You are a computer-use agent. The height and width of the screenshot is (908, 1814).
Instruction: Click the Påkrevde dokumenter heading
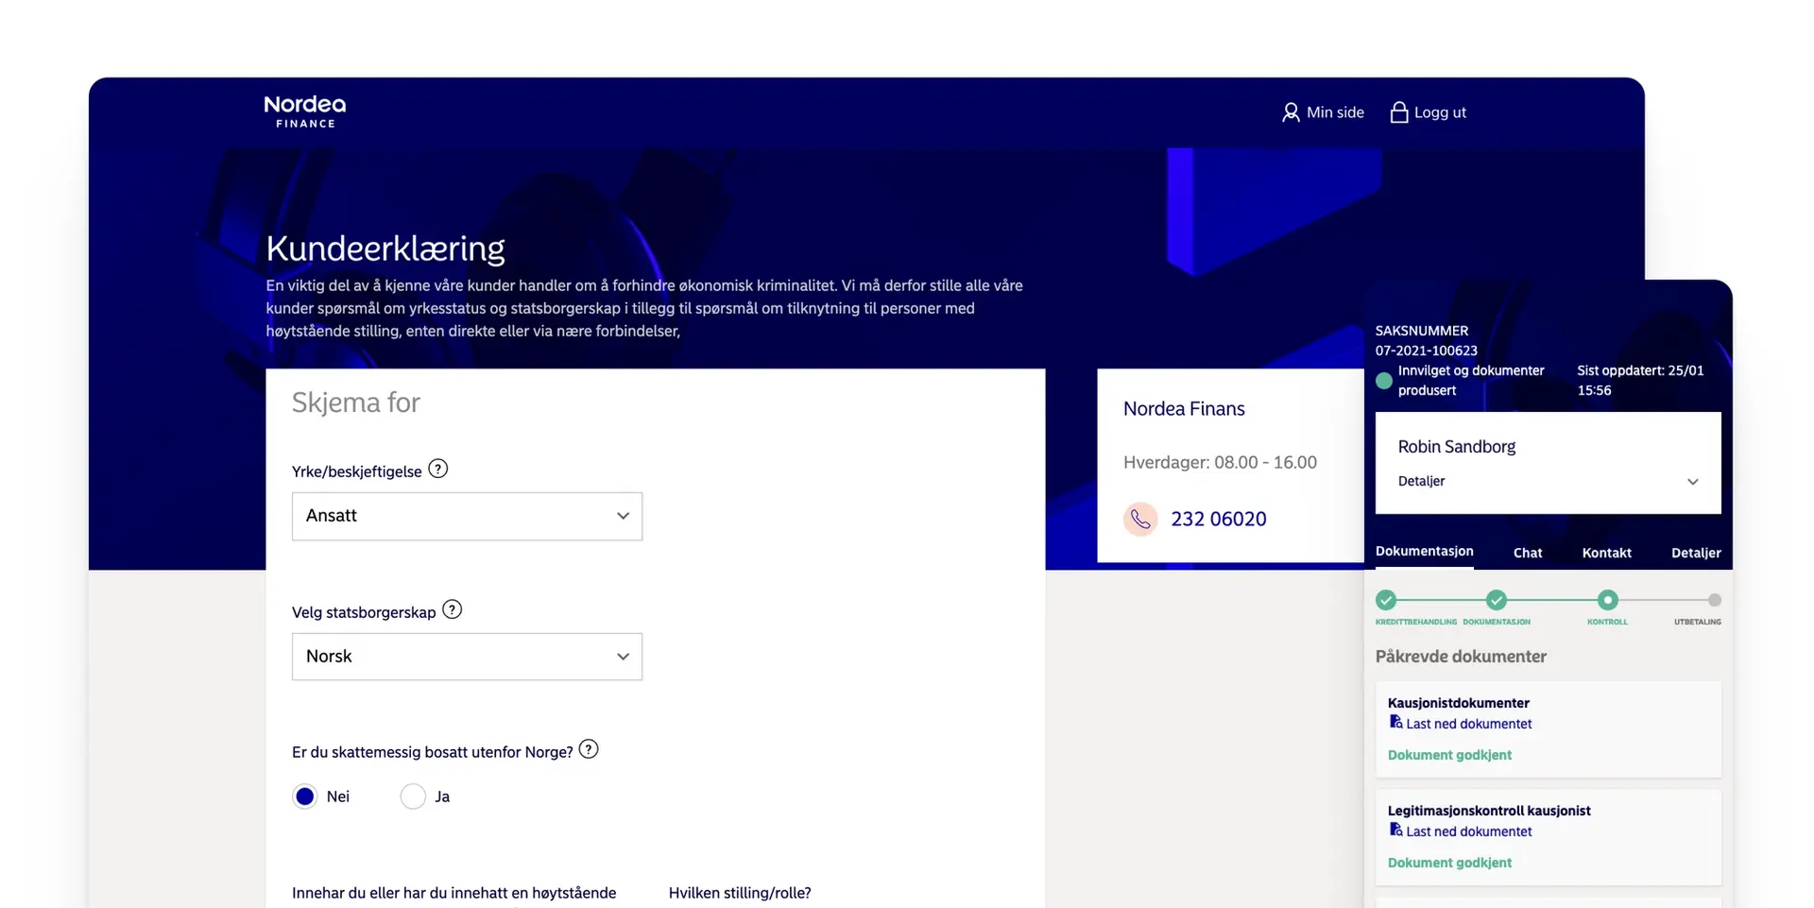tap(1461, 657)
